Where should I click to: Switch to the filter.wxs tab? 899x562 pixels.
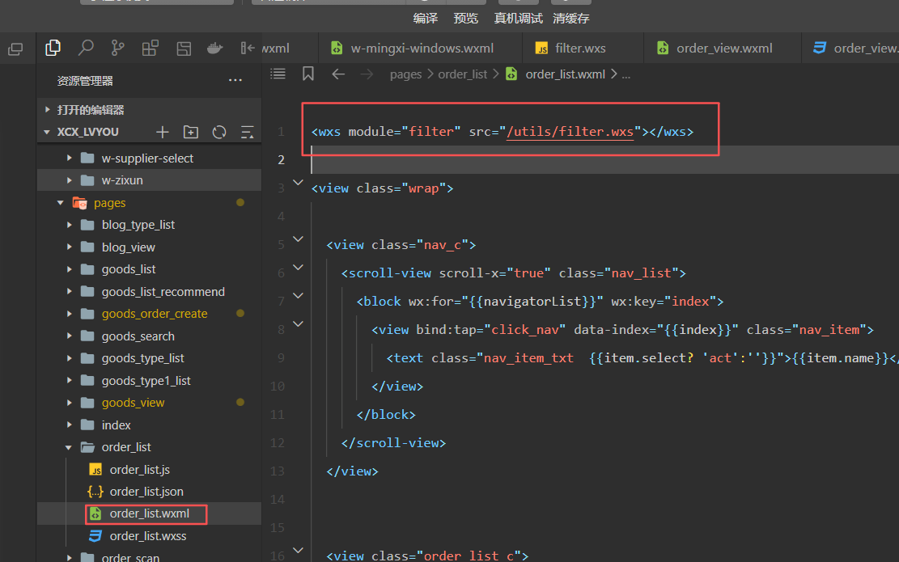[x=580, y=49]
